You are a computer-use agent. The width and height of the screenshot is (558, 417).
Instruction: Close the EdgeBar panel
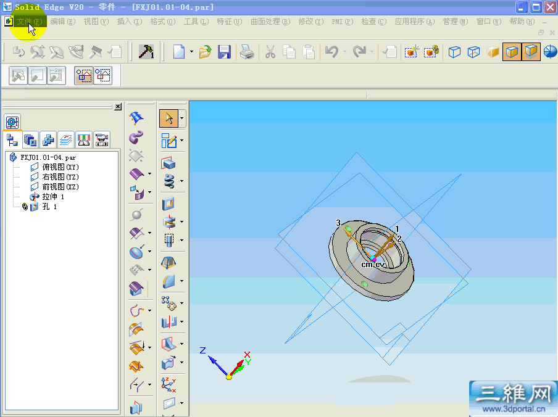coord(118,107)
